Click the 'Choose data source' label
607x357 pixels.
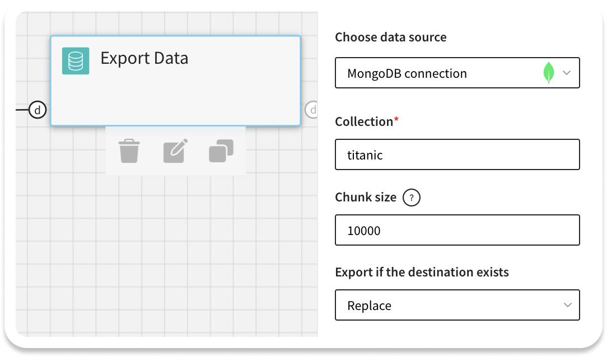(391, 37)
